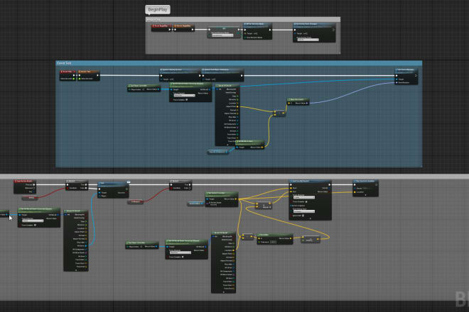Select Get Hit Result Under Cursor node in Event Tick
Image resolution: width=469 pixels, height=312 pixels.
tap(190, 92)
